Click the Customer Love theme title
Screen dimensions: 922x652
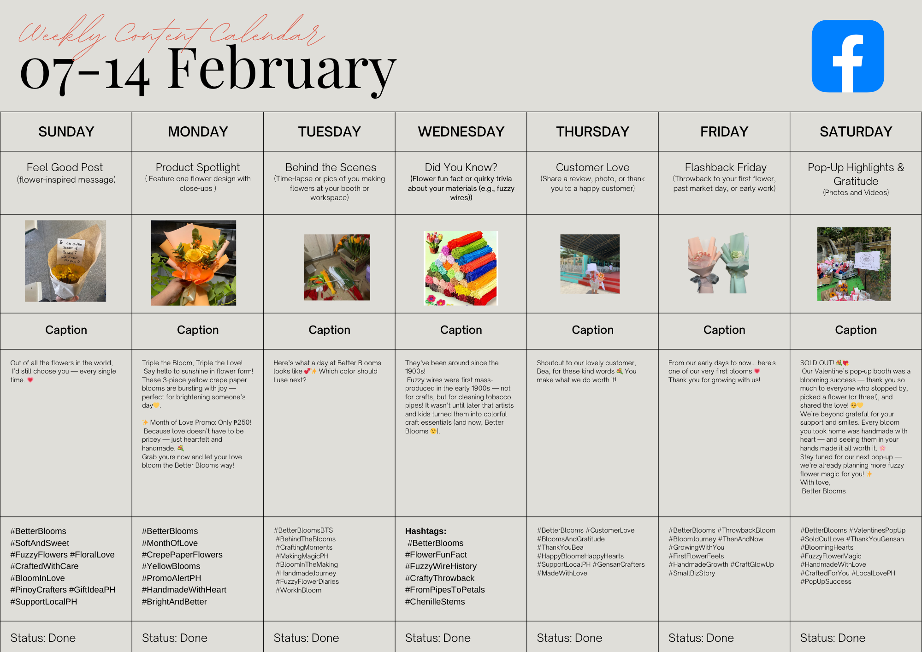coord(592,167)
